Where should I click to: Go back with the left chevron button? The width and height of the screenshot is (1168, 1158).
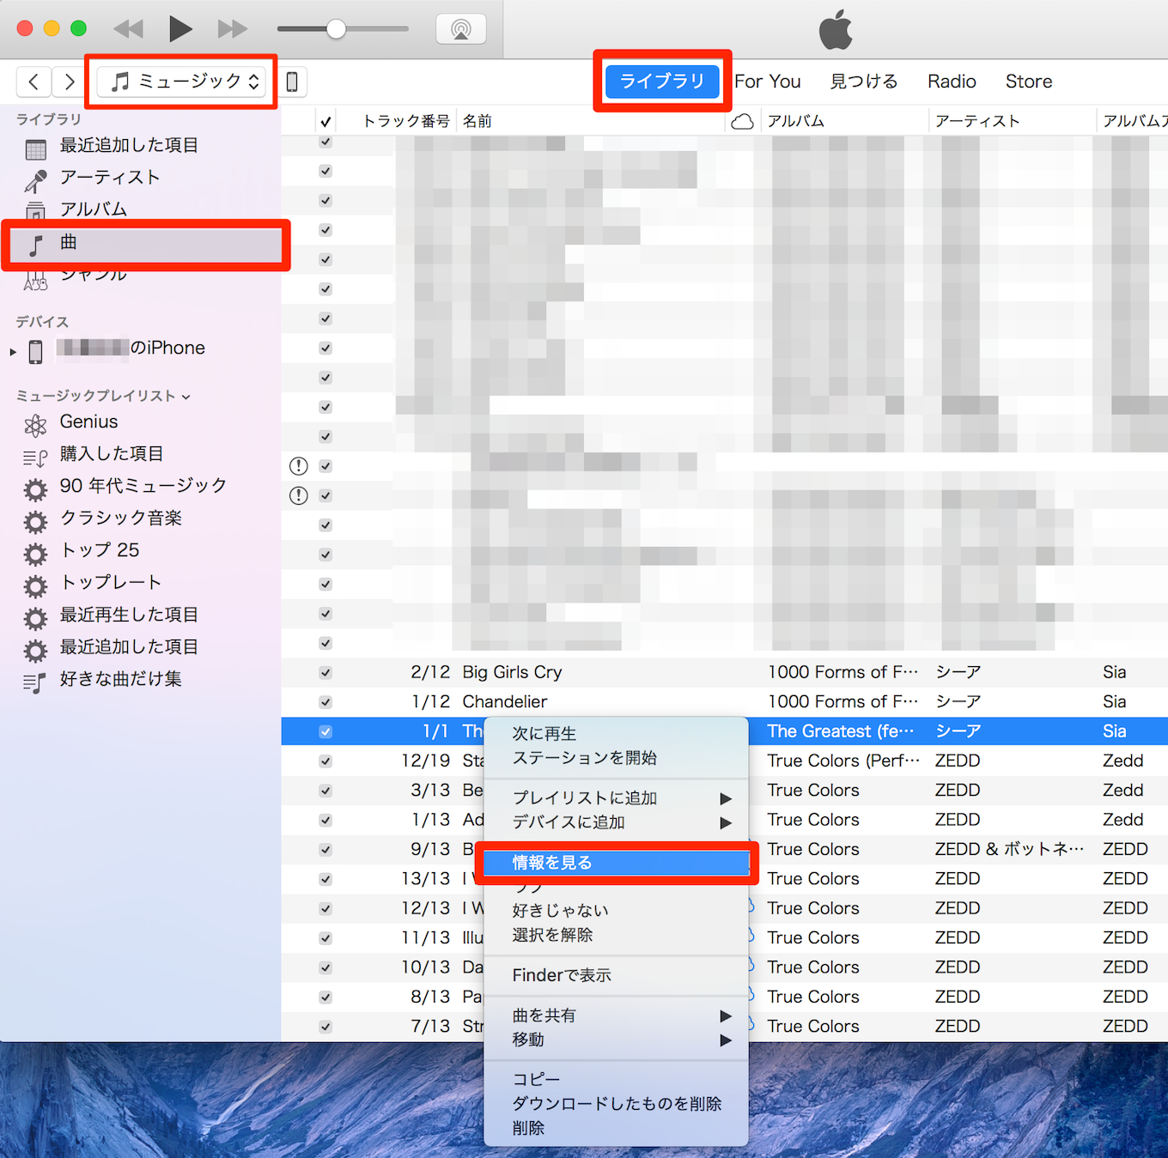(x=33, y=82)
